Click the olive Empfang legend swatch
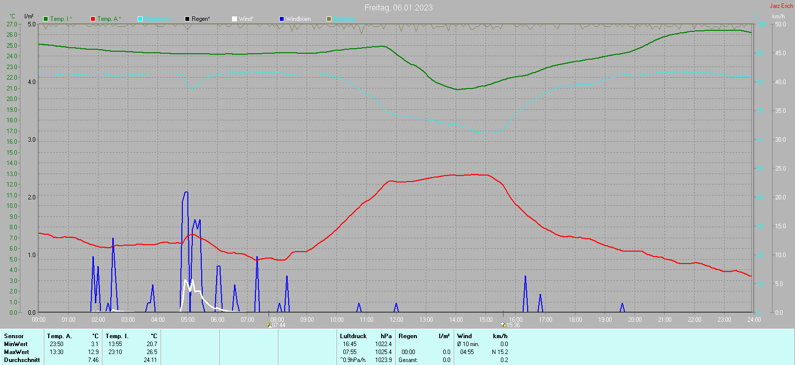The height and width of the screenshot is (365, 795). click(329, 19)
